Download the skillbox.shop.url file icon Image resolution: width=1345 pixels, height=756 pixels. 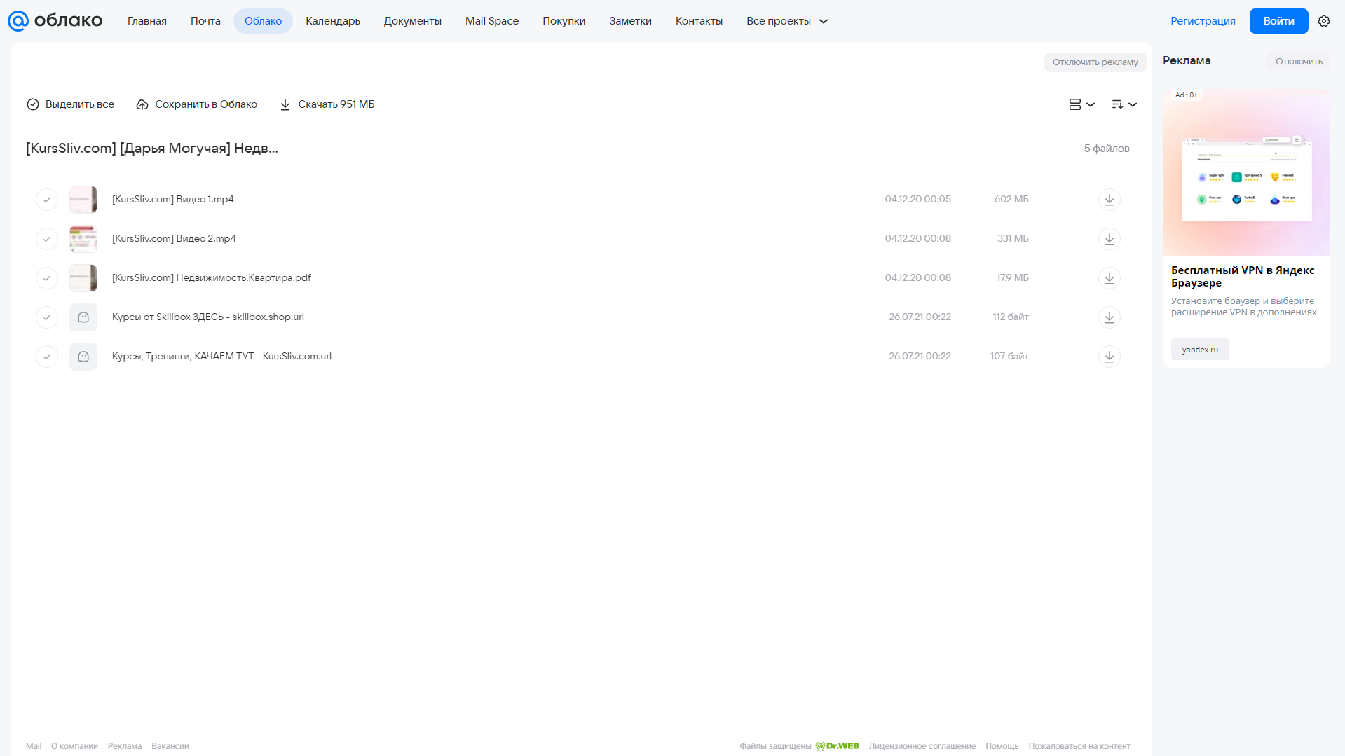click(1109, 317)
